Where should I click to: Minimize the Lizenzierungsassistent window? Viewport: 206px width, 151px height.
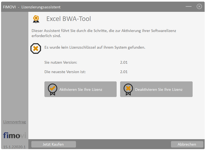pyautogui.click(x=189, y=6)
